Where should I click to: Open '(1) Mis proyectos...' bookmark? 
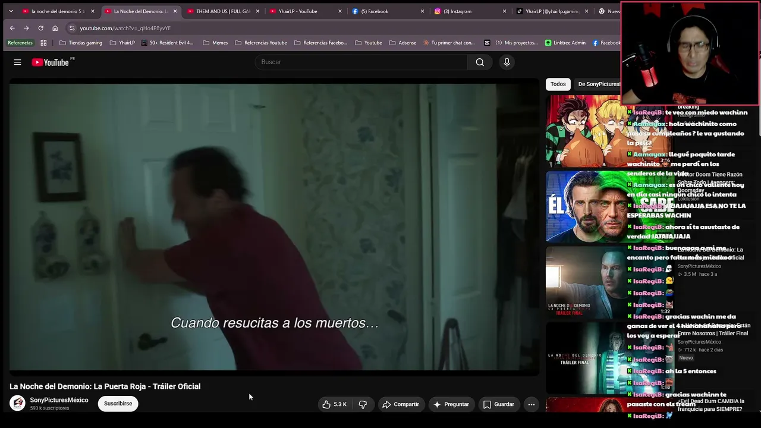511,43
